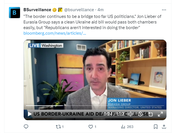Expand the video to fullscreen
Viewport: 172px width, 133px height.
[160, 114]
